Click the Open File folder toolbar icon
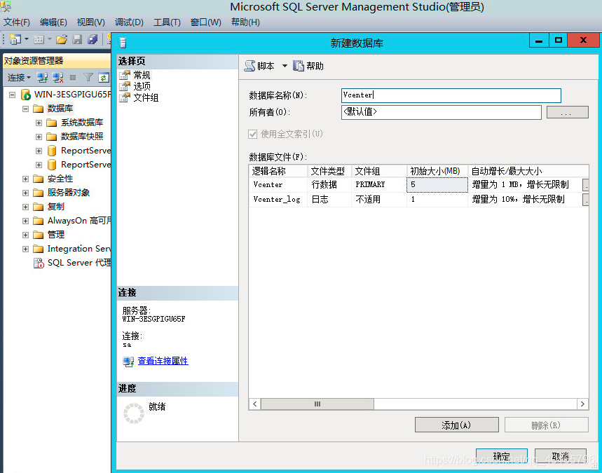The image size is (602, 473). point(62,39)
